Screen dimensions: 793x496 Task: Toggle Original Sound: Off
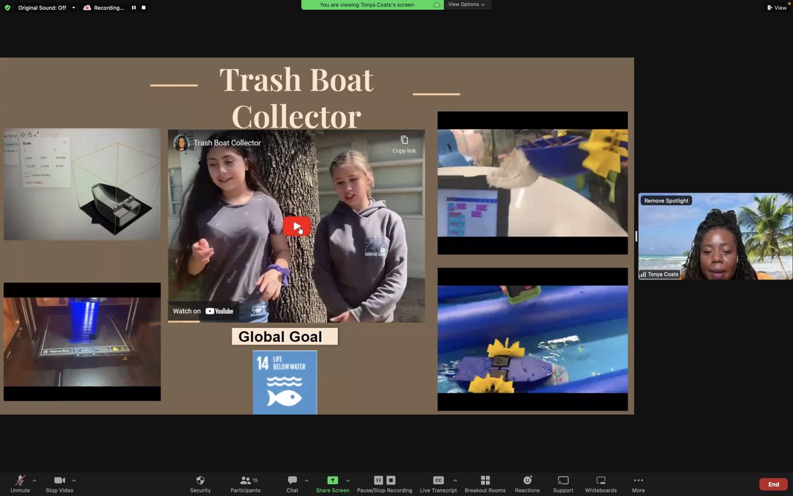point(42,8)
